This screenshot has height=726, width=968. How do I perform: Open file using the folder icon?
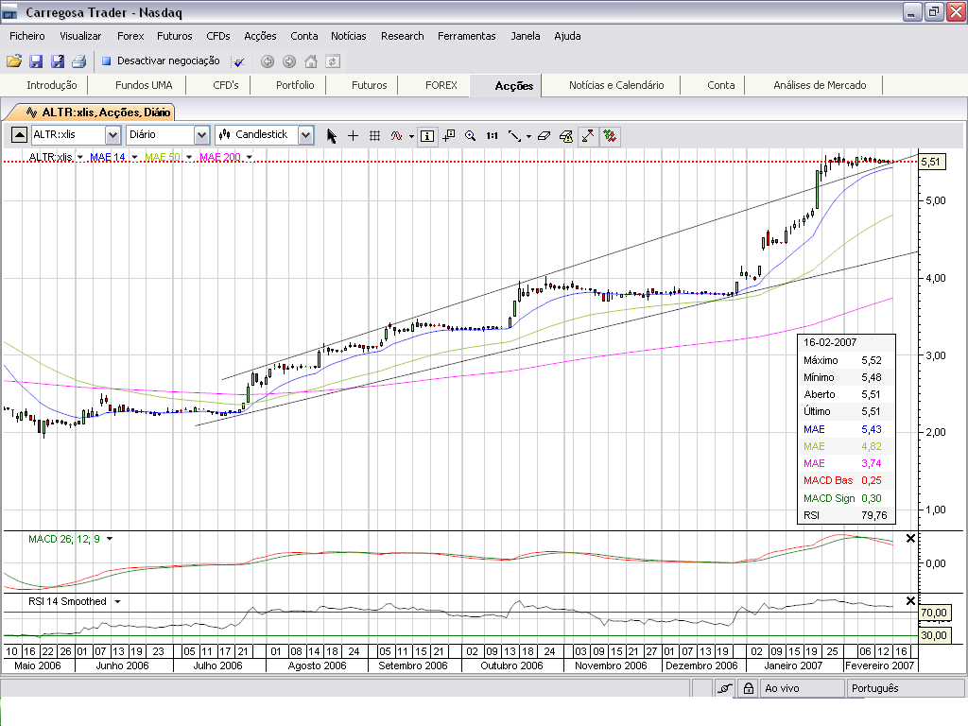point(14,61)
